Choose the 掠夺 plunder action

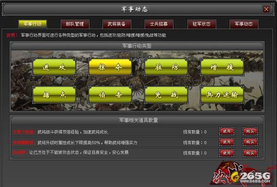(110, 67)
